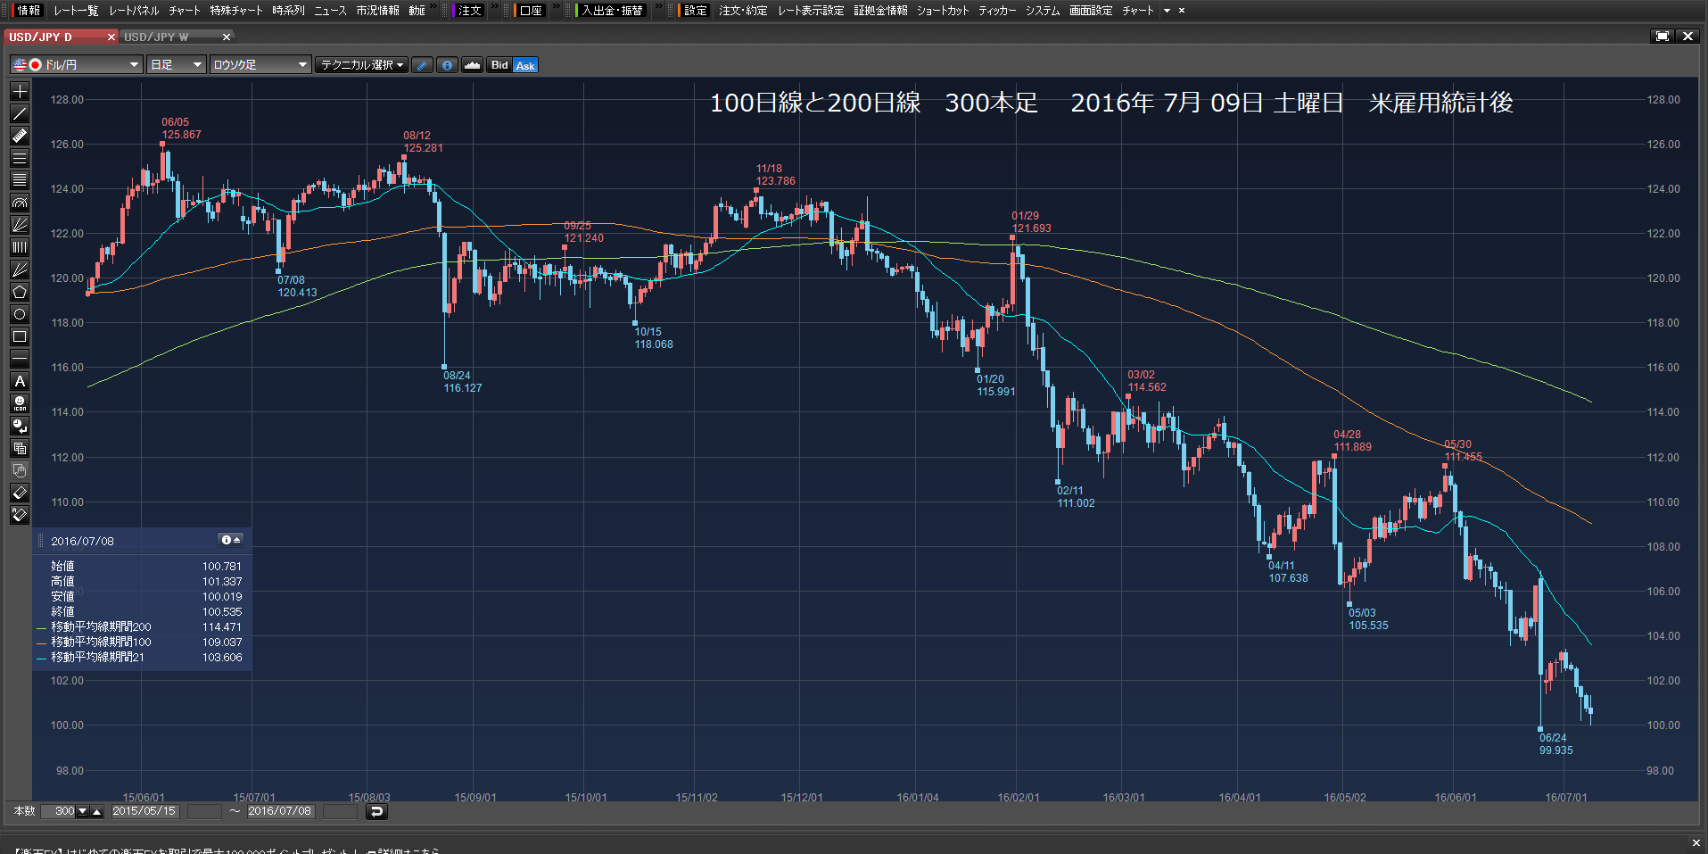Image resolution: width=1708 pixels, height=854 pixels.
Task: Click the 口座 account button
Action: pyautogui.click(x=532, y=11)
